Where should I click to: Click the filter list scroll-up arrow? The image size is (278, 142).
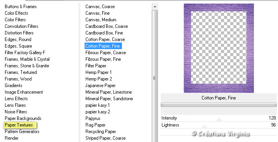[155, 7]
